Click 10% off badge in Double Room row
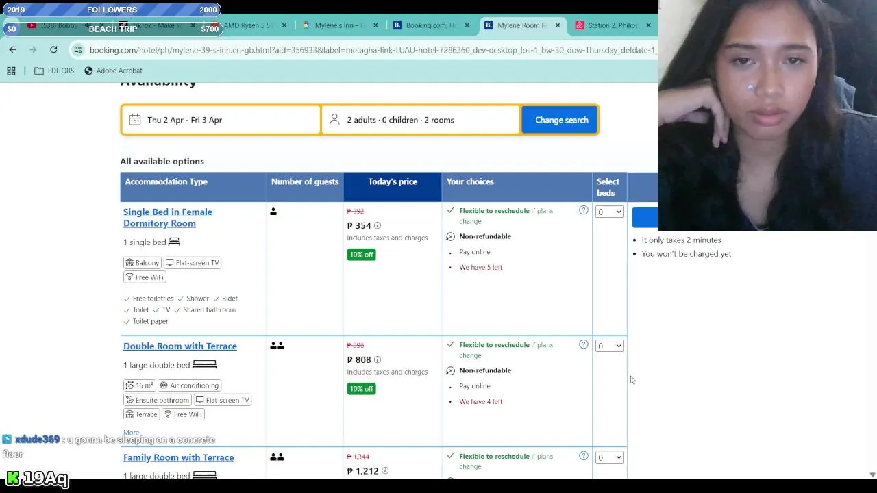Image resolution: width=877 pixels, height=493 pixels. 361,389
